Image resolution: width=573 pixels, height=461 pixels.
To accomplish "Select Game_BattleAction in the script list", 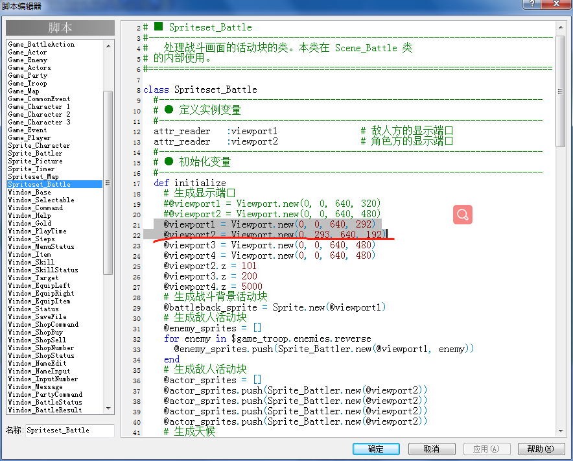I will [41, 44].
